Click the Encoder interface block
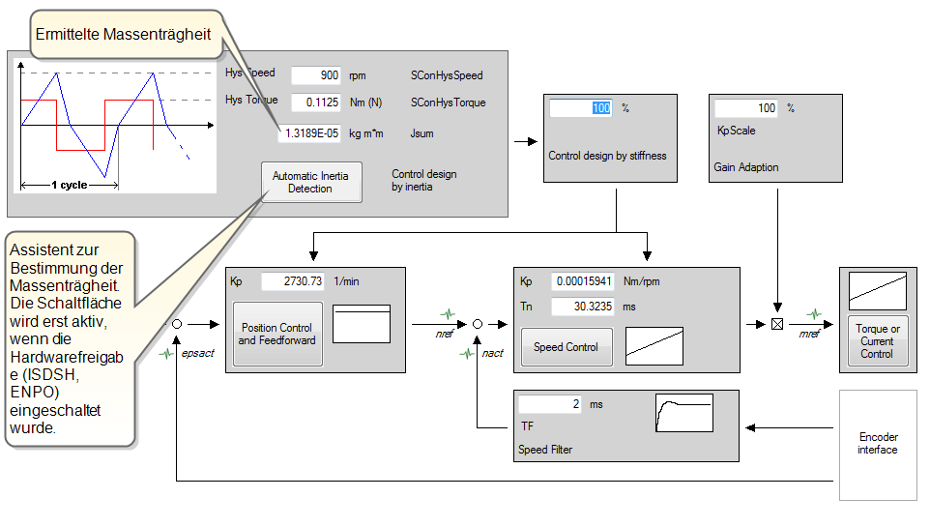Screen dimensions: 930x527 pyautogui.click(x=877, y=444)
